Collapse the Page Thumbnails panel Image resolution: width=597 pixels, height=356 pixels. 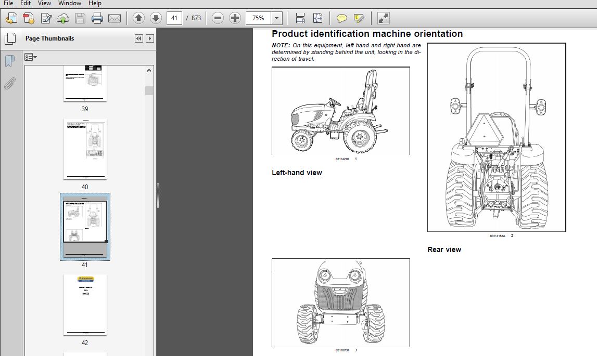[138, 38]
